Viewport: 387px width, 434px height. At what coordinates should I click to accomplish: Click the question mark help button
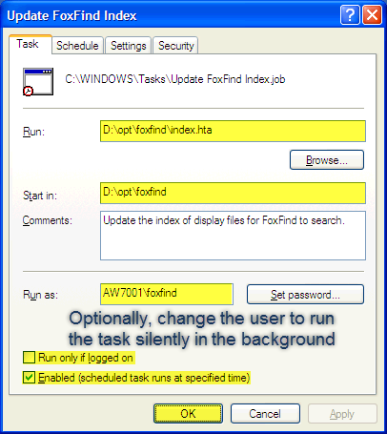click(x=350, y=15)
